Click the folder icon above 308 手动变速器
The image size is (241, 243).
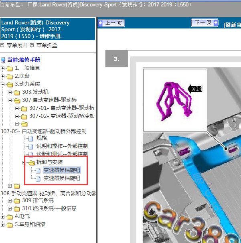pyautogui.click(x=17, y=186)
